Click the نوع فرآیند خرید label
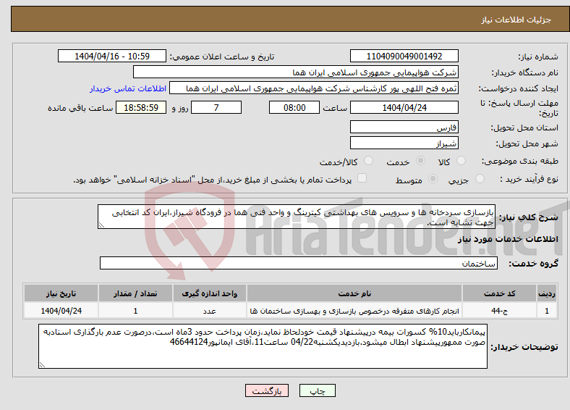Viewport: 570px width, 410px height. click(529, 179)
